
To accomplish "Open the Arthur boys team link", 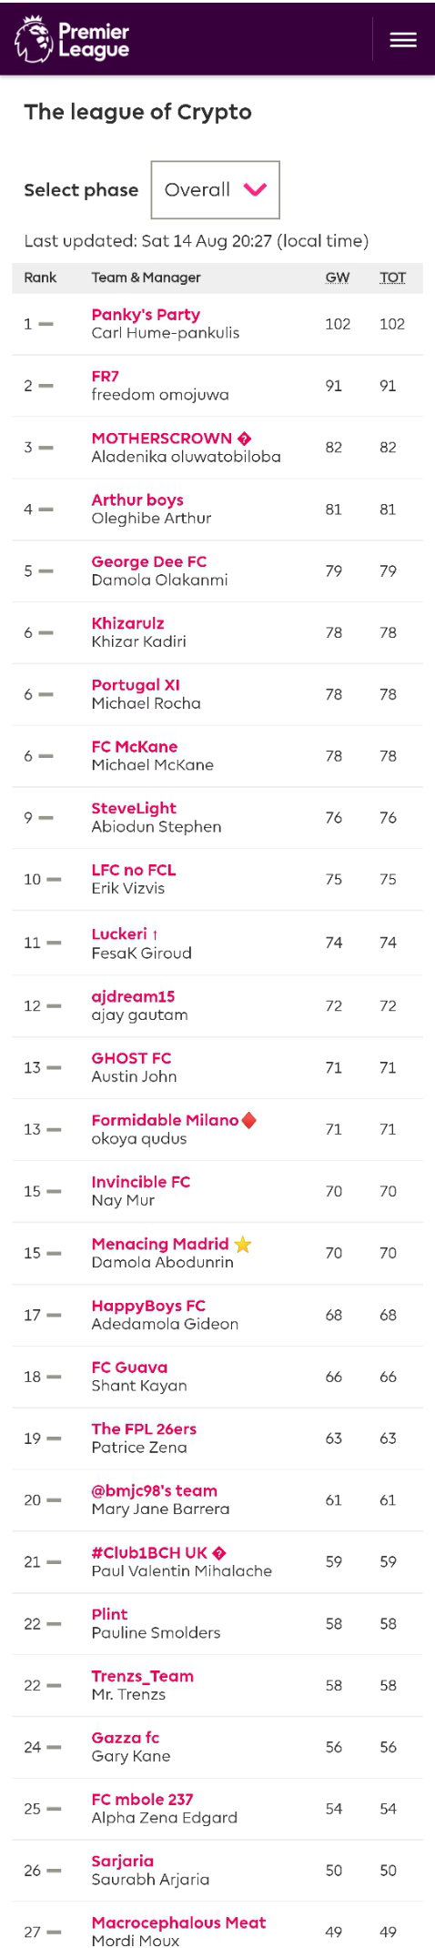I will pyautogui.click(x=137, y=500).
